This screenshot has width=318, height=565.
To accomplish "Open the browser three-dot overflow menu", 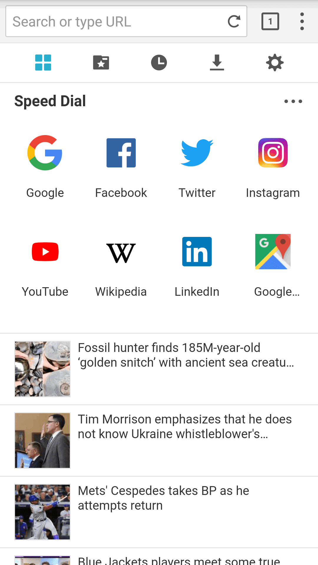I will click(302, 21).
